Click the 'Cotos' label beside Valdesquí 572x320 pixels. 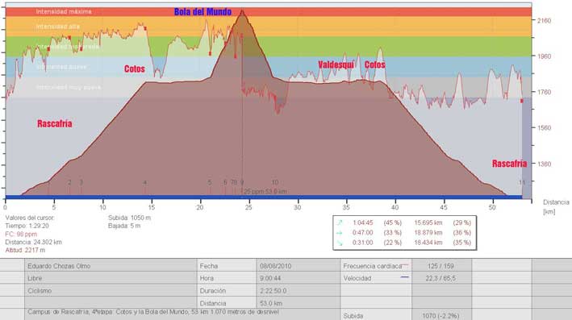[x=375, y=64]
